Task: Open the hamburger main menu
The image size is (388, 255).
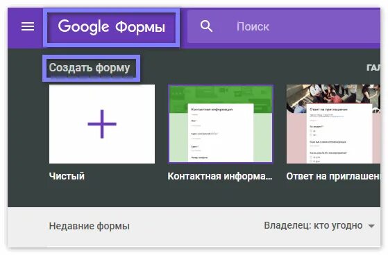Action: tap(28, 26)
